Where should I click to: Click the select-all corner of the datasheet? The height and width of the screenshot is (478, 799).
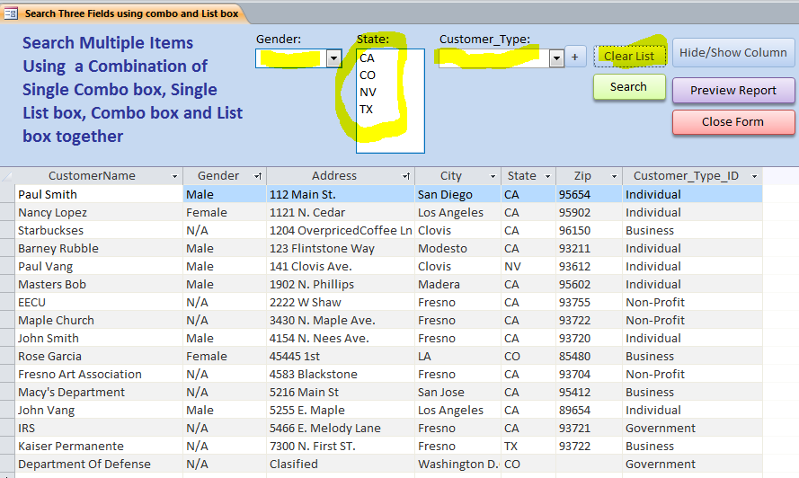click(7, 176)
